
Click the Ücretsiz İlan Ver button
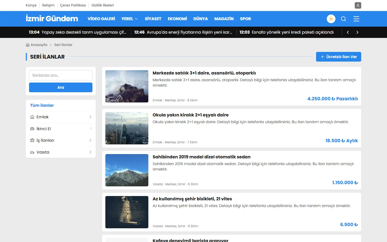click(339, 57)
